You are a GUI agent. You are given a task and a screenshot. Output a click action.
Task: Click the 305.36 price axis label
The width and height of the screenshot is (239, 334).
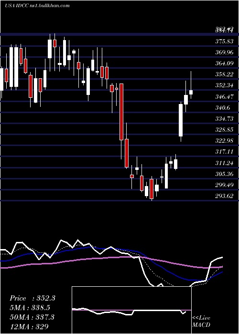[x=224, y=174]
